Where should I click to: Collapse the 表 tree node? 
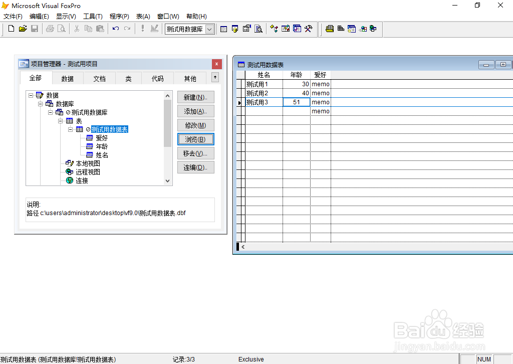point(61,121)
